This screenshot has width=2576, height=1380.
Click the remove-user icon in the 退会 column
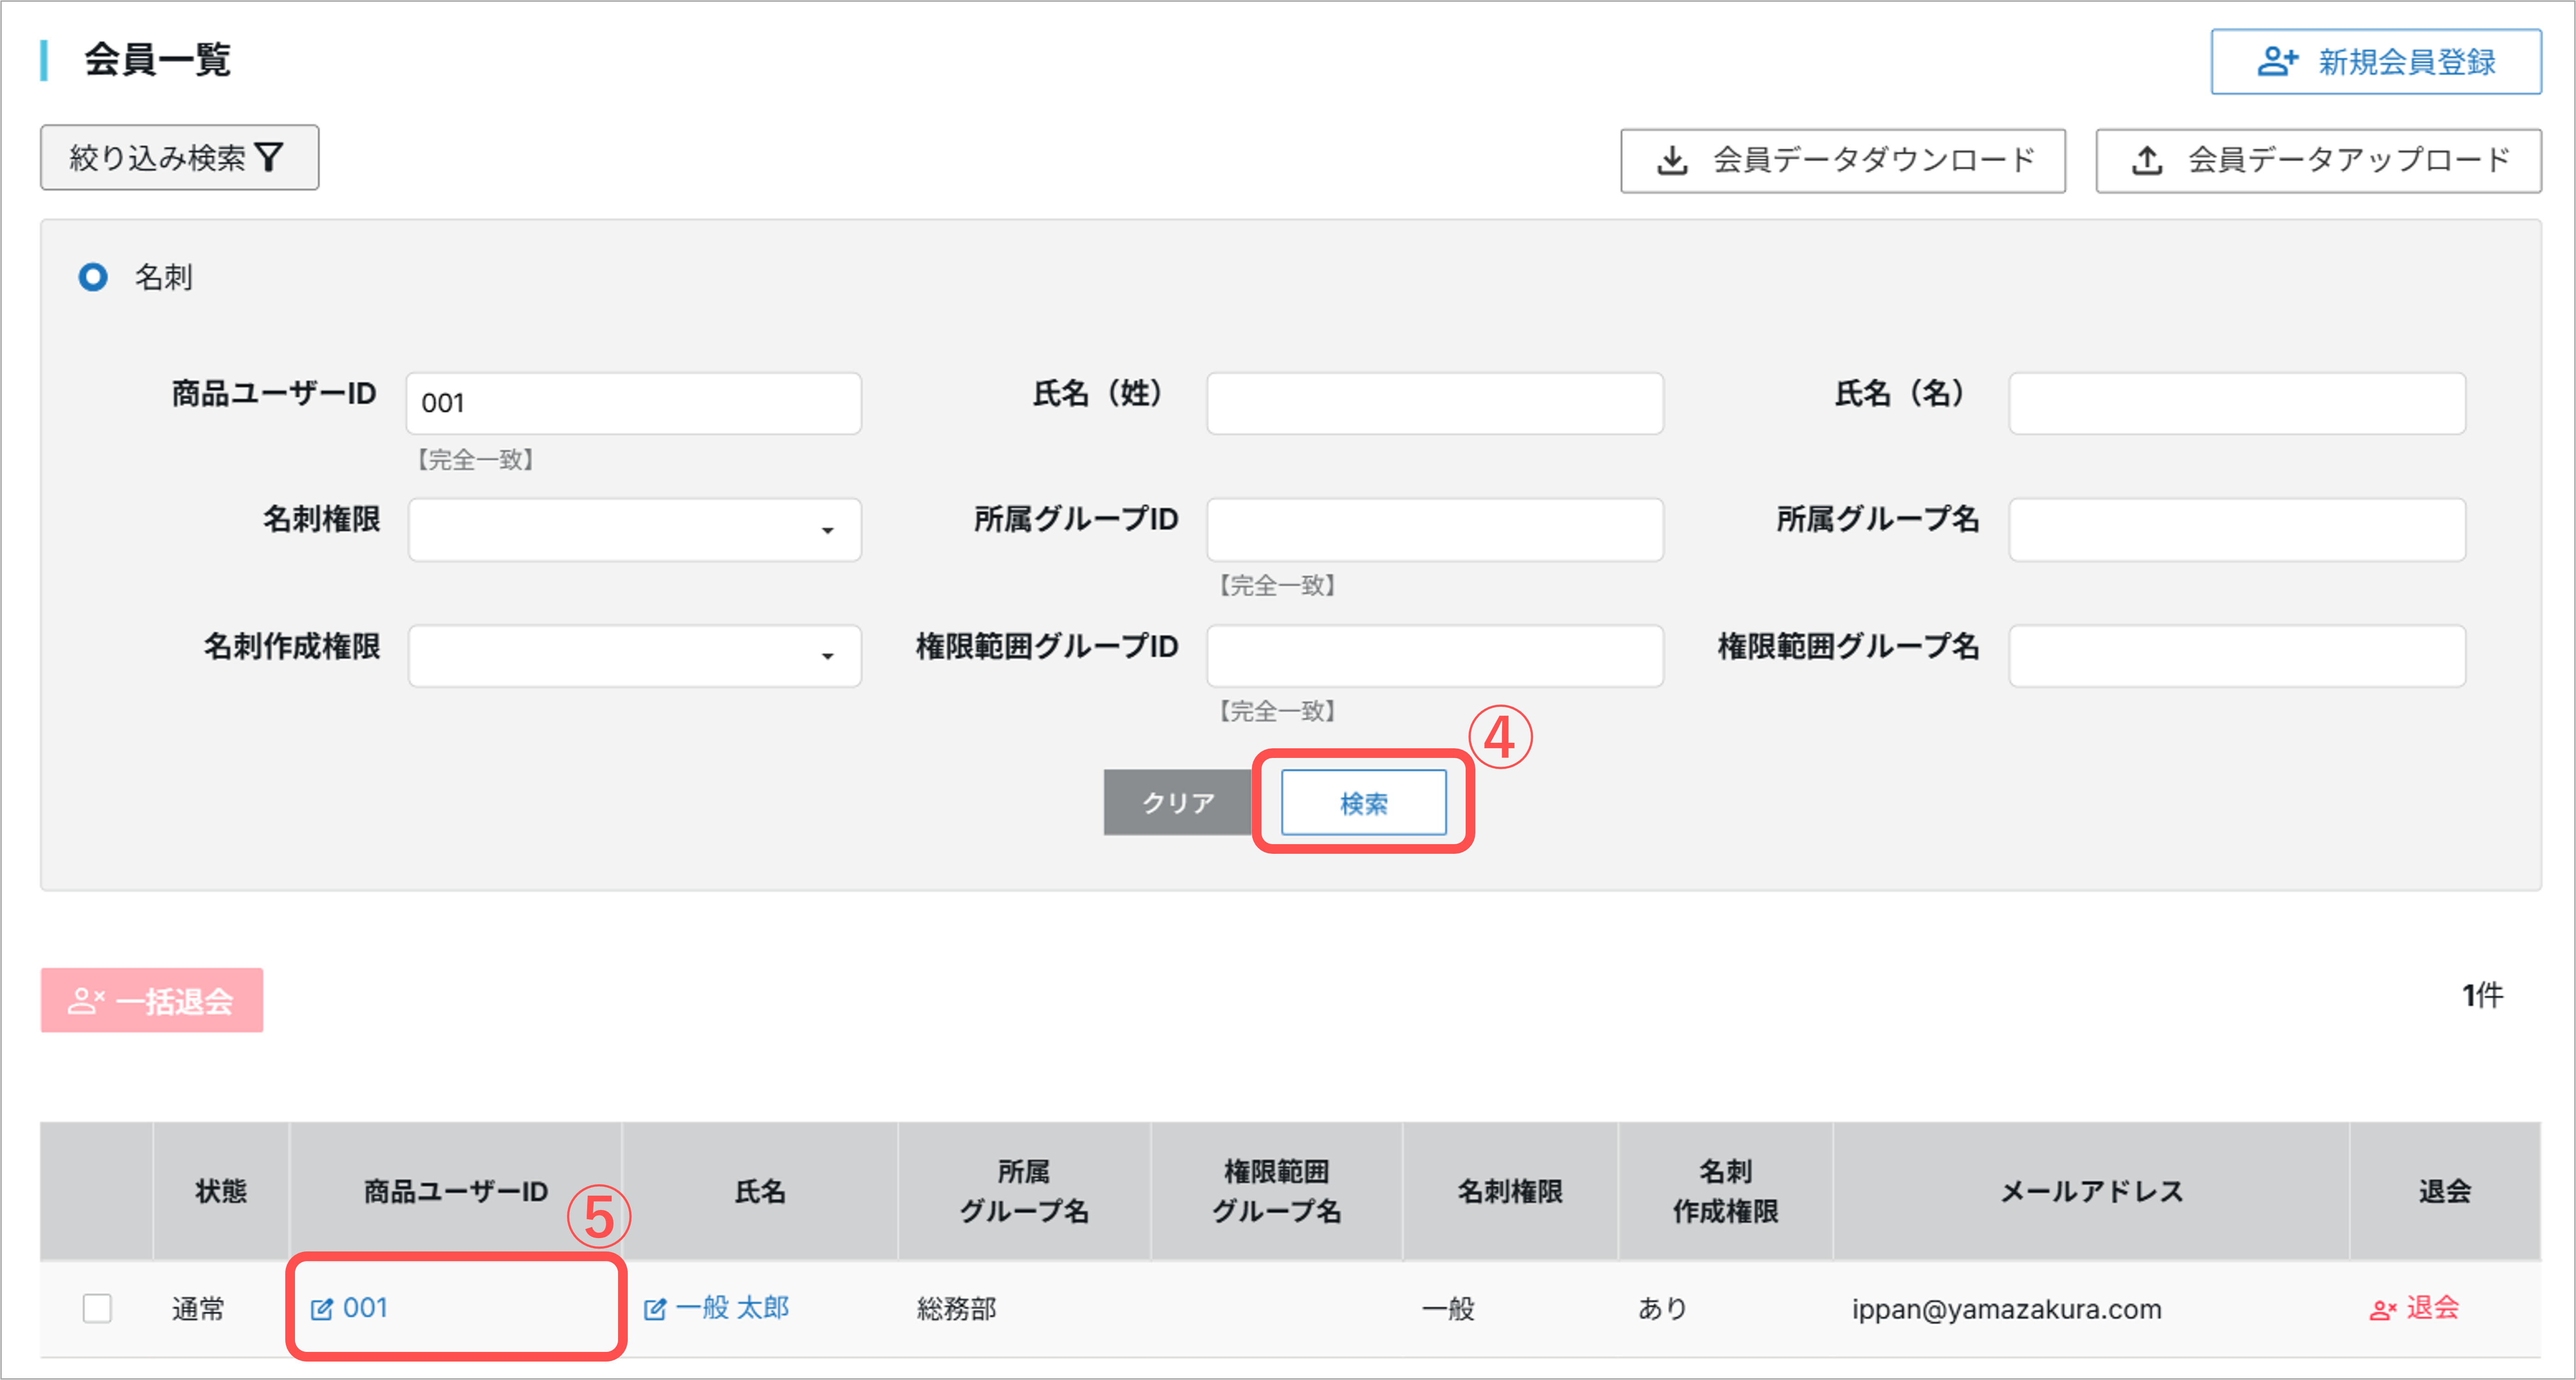[2382, 1309]
